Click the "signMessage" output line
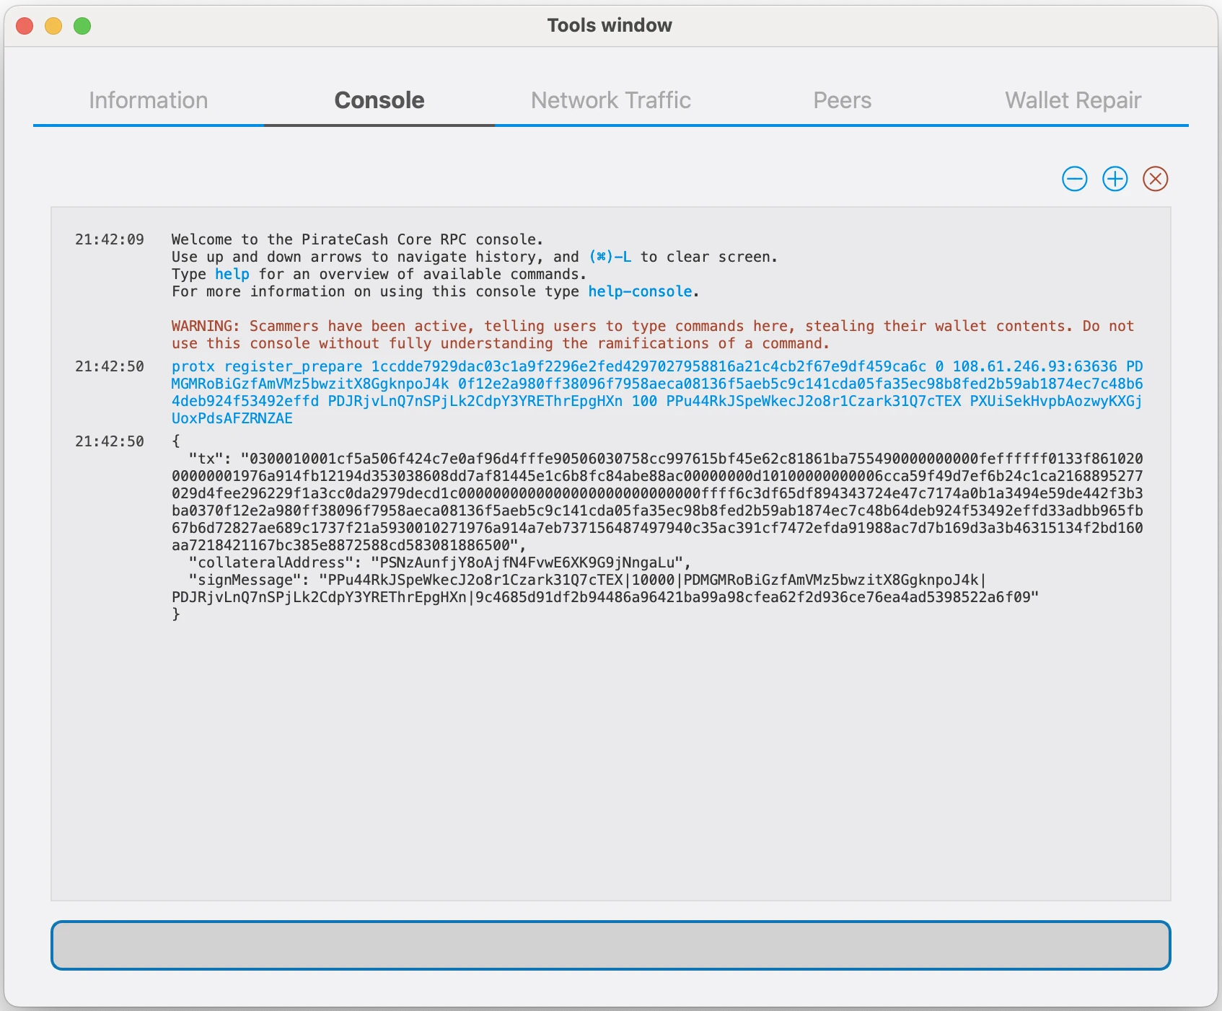 pos(605,588)
